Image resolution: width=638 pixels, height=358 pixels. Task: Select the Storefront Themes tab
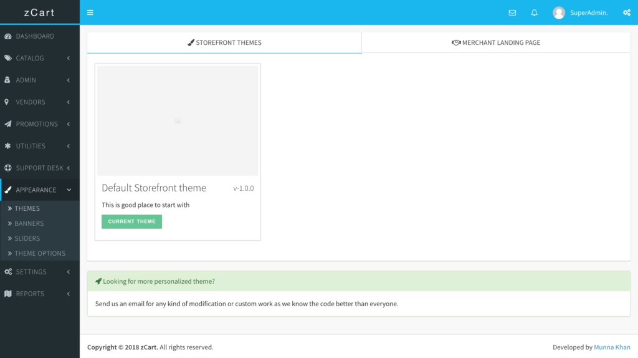224,43
